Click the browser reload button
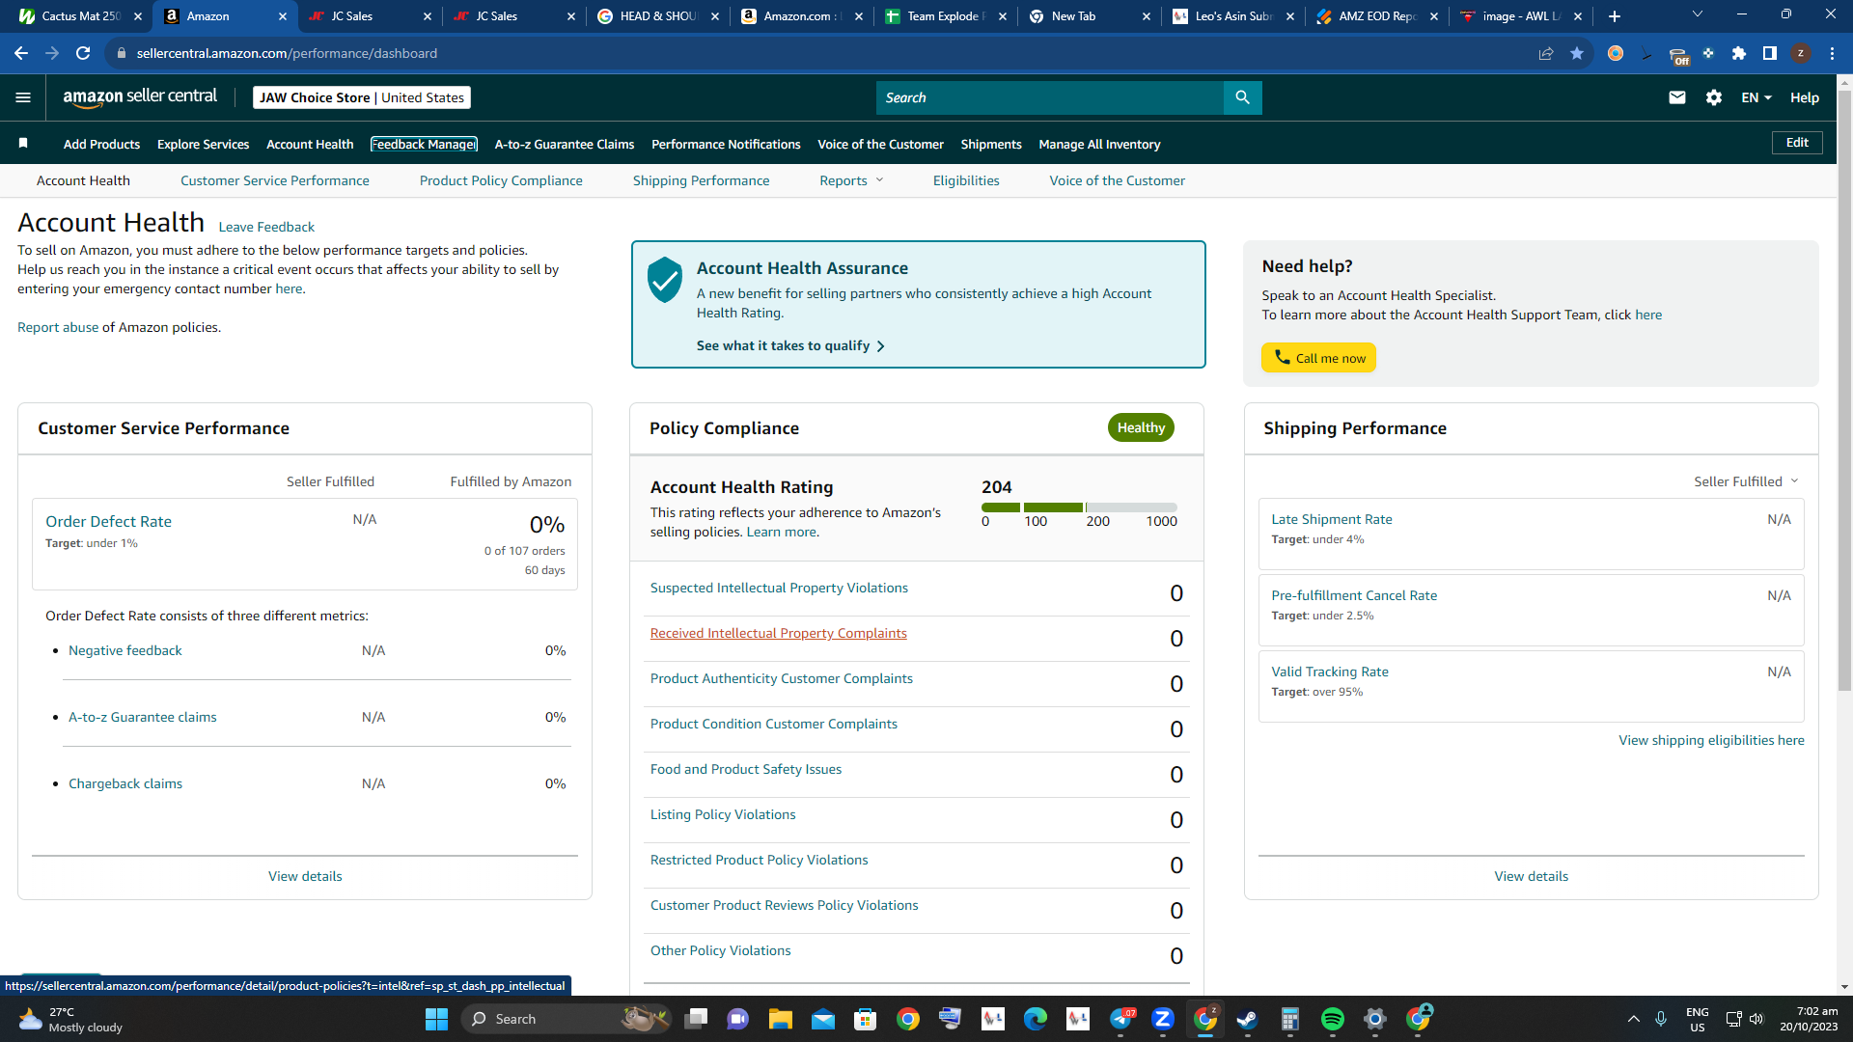 point(83,53)
